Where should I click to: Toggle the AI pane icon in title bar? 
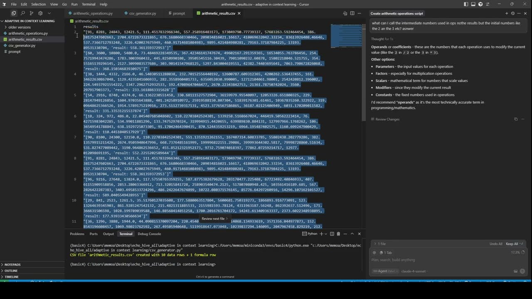(480, 4)
